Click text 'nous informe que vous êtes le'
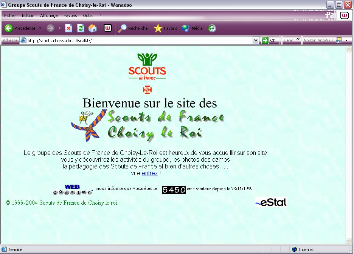 [x=126, y=188]
